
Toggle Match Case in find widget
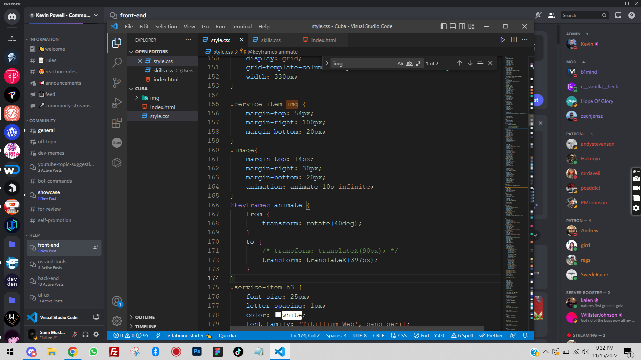(400, 63)
